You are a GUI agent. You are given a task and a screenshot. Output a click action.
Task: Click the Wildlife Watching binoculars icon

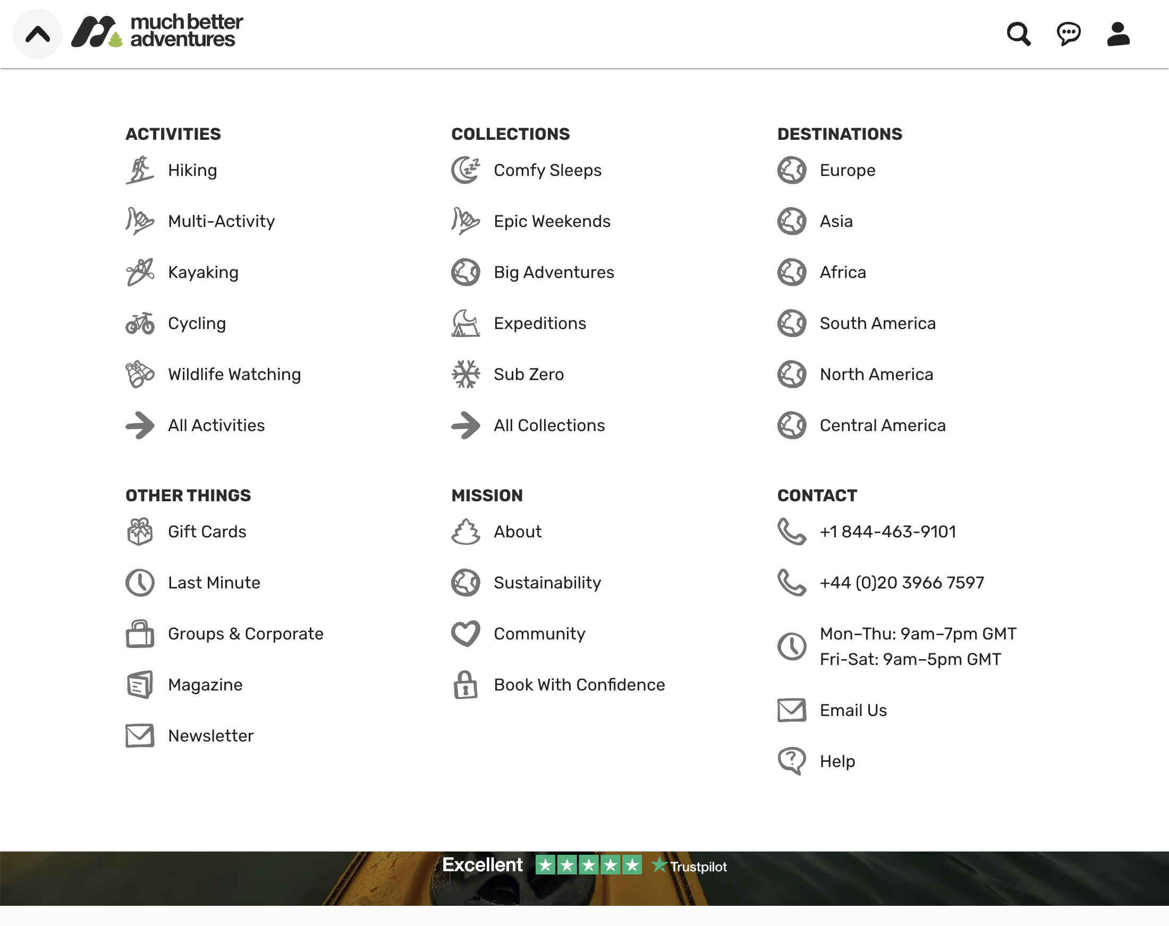click(139, 374)
